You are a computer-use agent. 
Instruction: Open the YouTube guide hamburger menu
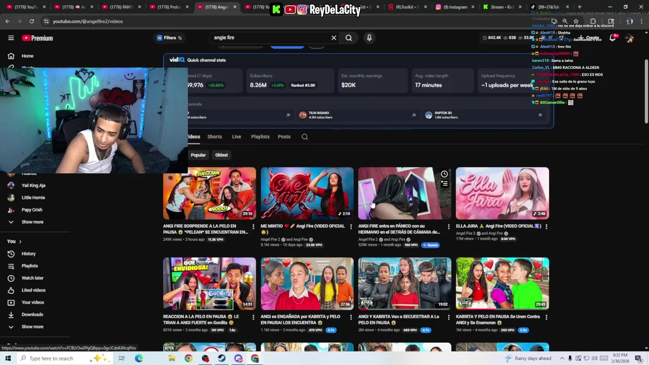11,38
